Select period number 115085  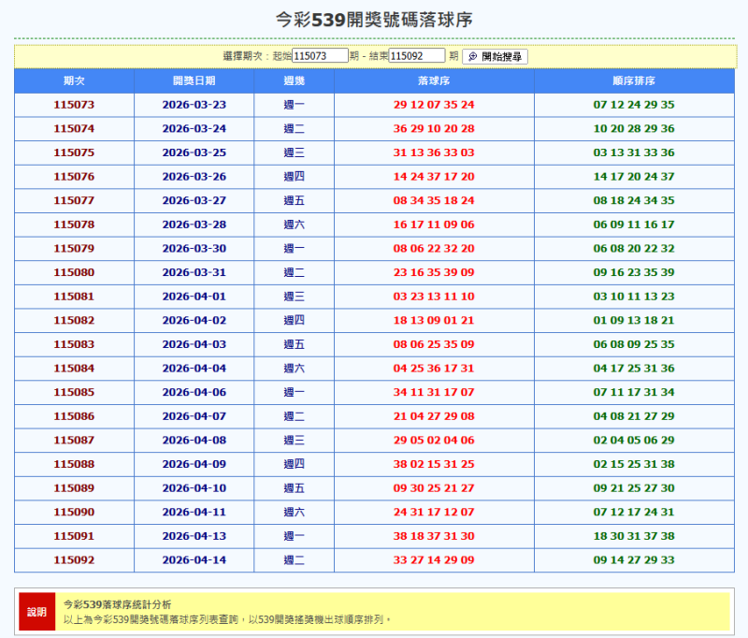[x=74, y=392]
